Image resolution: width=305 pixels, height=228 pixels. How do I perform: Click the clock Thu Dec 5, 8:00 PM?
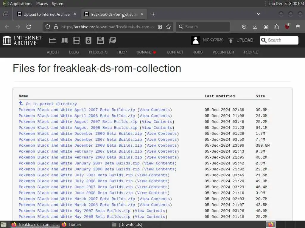286,4
